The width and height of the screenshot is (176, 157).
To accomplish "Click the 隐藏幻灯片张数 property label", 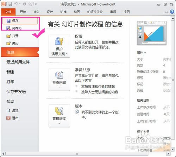I will pos(148,72).
